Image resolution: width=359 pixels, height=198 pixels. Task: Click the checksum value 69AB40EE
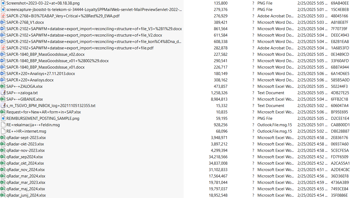click(x=340, y=3)
